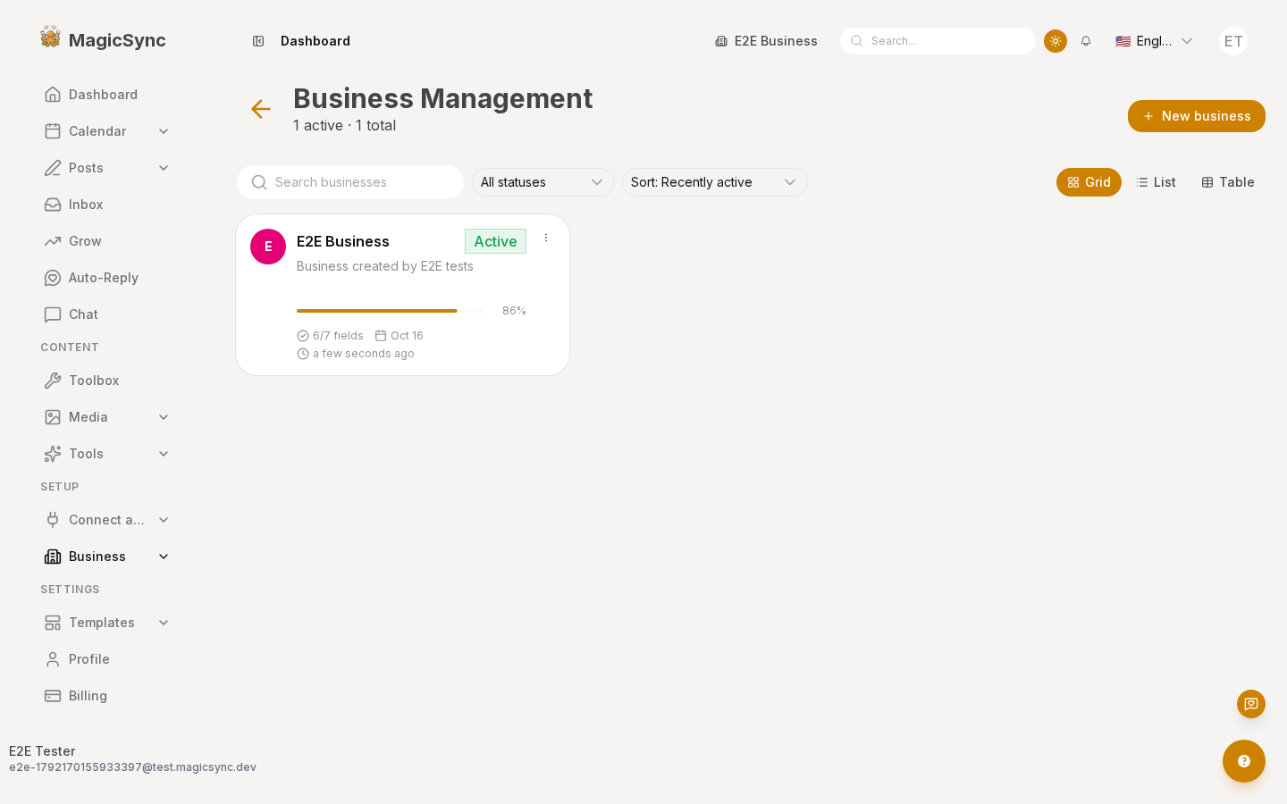Open the Toolbox sidebar item
Image resolution: width=1287 pixels, height=804 pixels.
[107, 381]
